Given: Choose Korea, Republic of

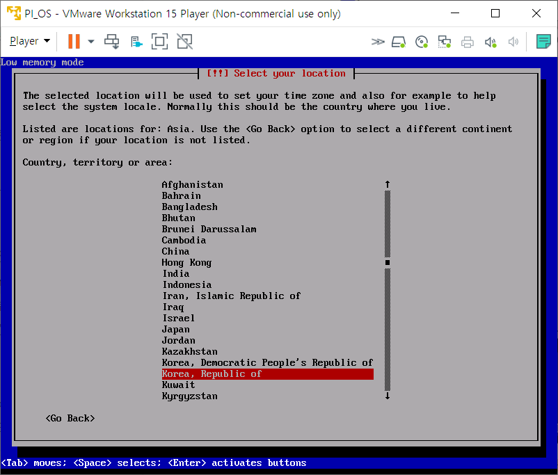Looking at the screenshot, I should tap(212, 373).
